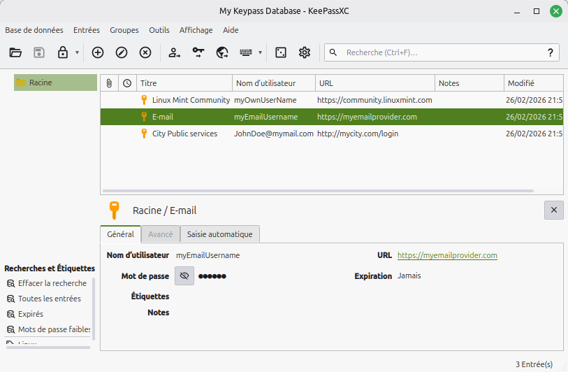Copy URL with the globe icon
Screen dimensions: 568x372
click(222, 52)
